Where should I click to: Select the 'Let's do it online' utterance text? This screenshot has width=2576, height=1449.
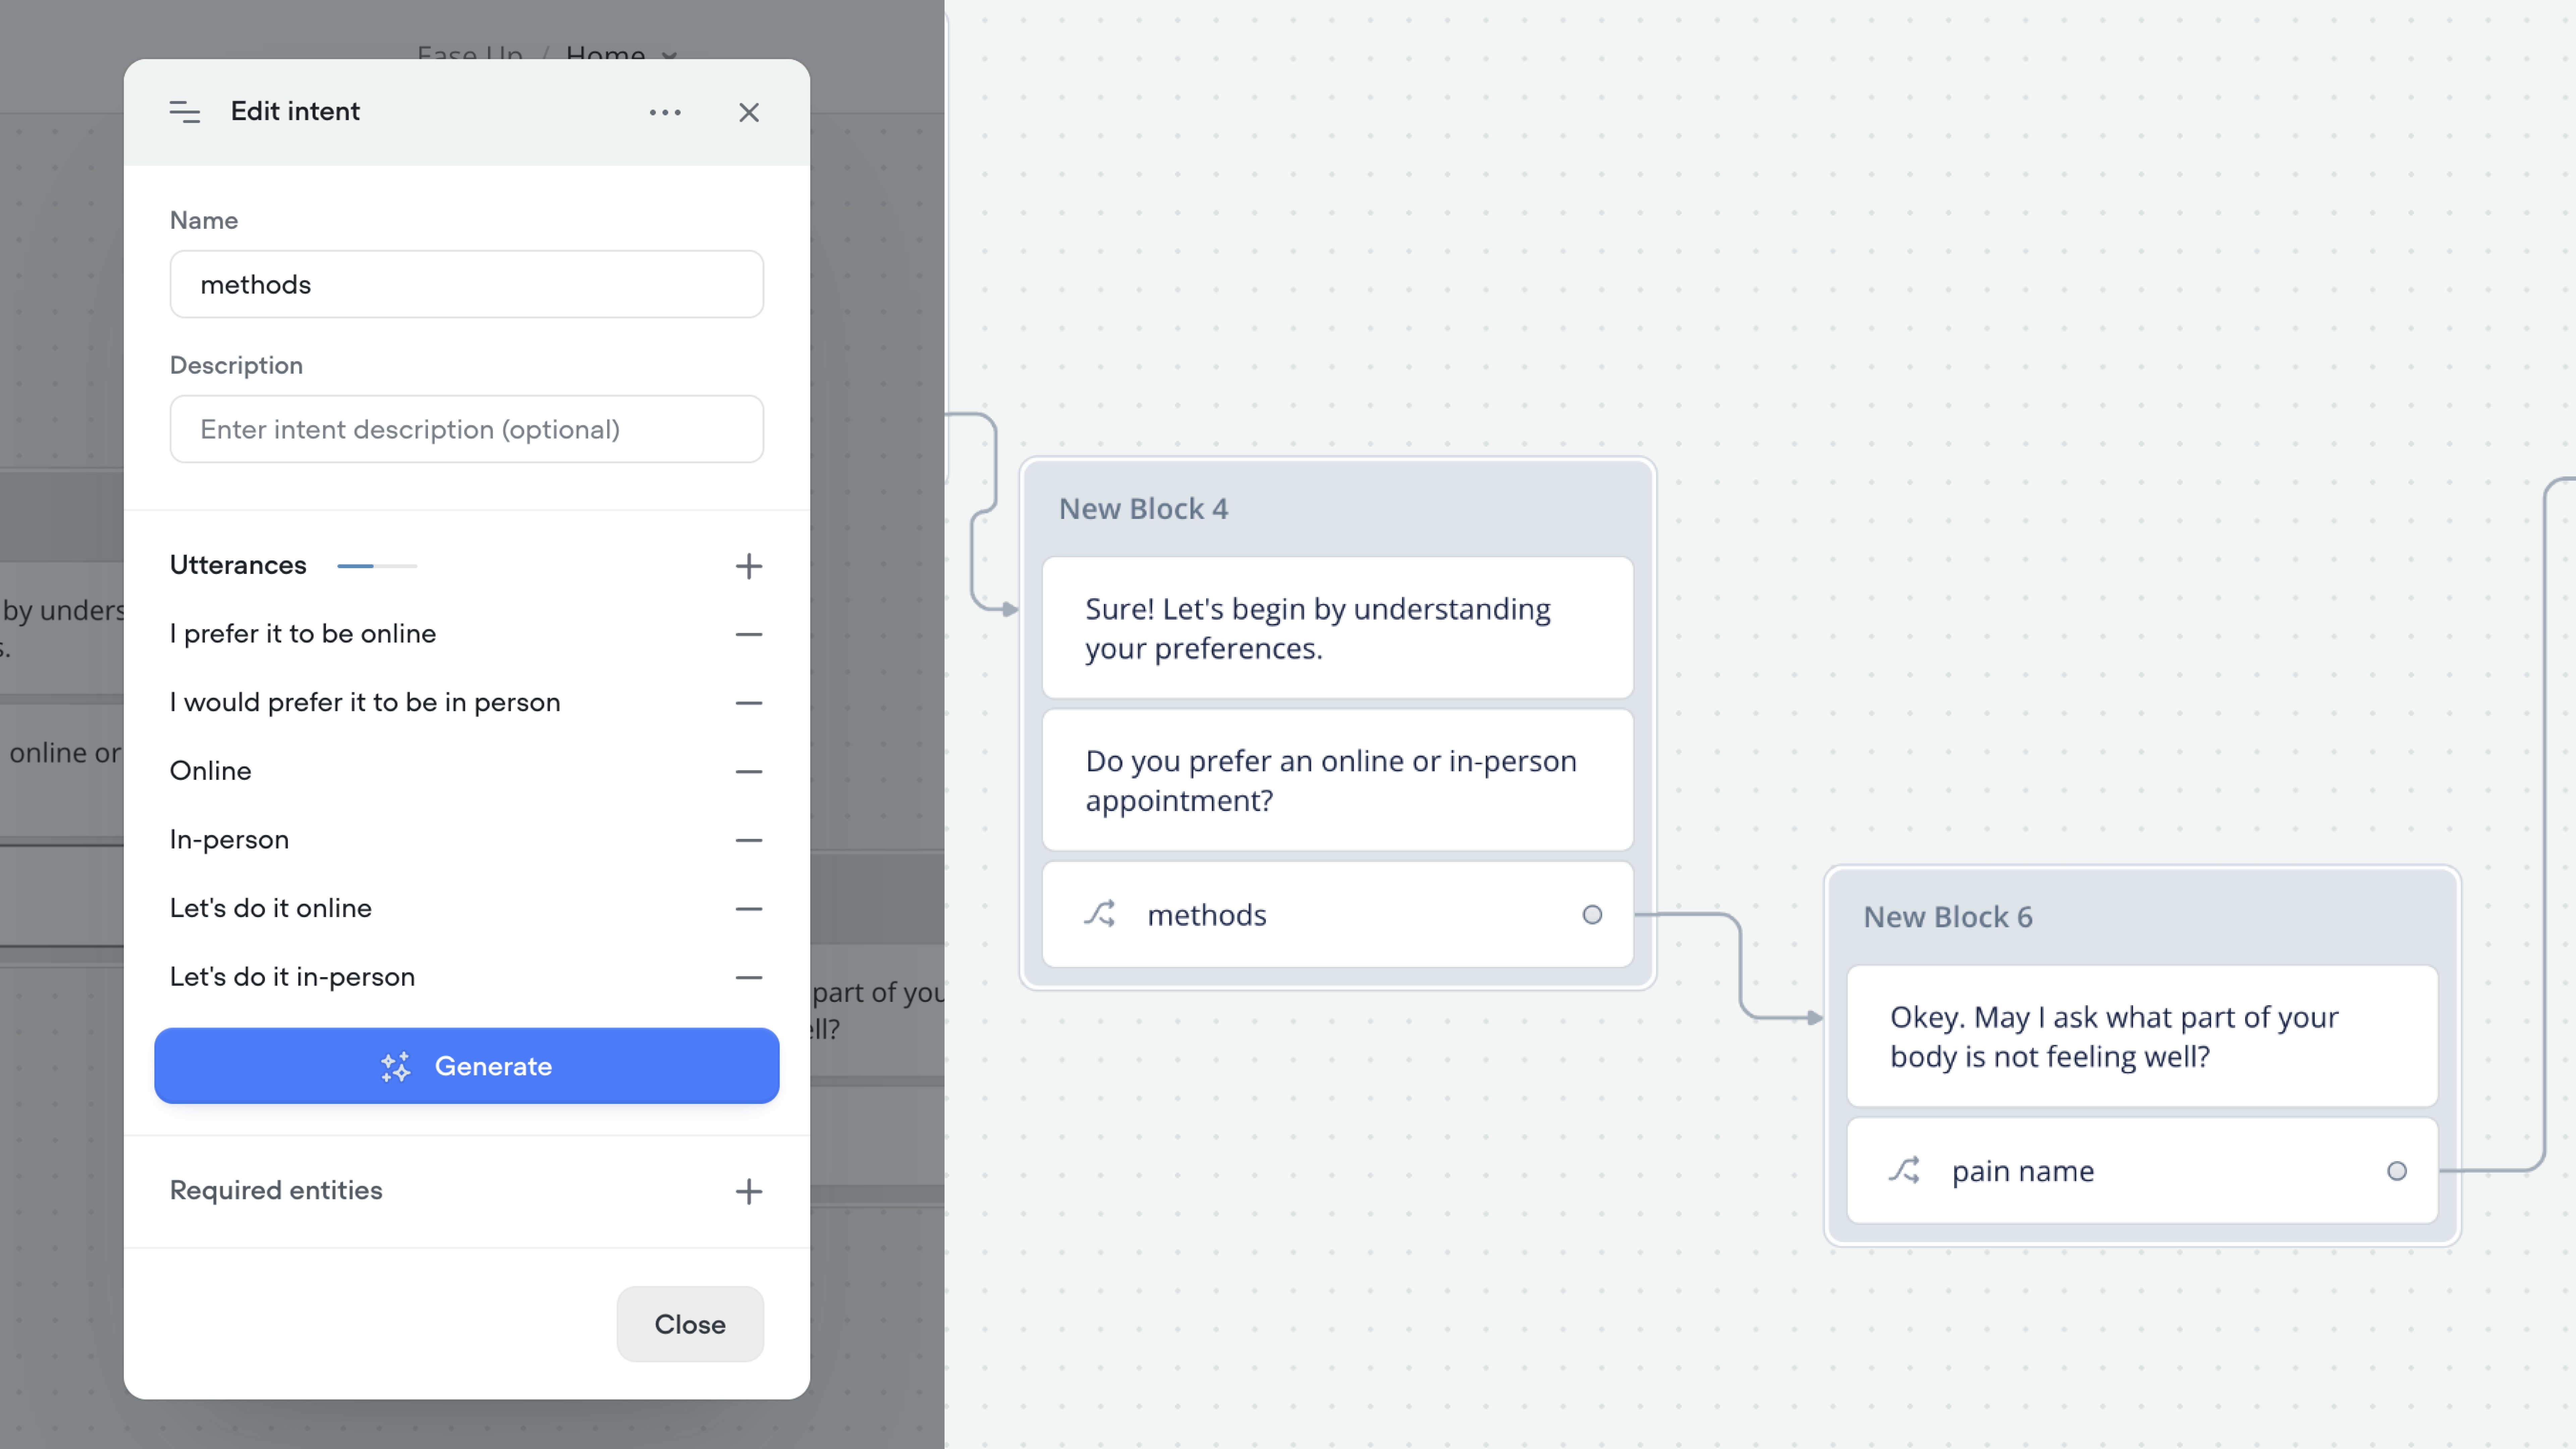pos(271,908)
